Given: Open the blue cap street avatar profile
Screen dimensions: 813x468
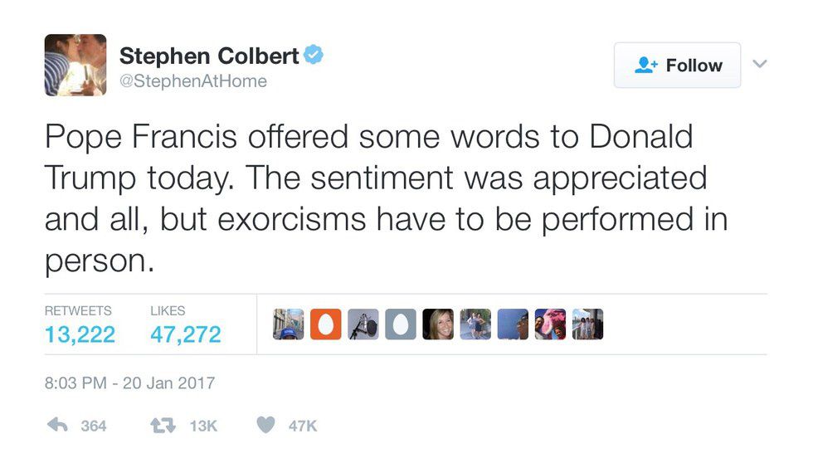Looking at the screenshot, I should tap(289, 324).
